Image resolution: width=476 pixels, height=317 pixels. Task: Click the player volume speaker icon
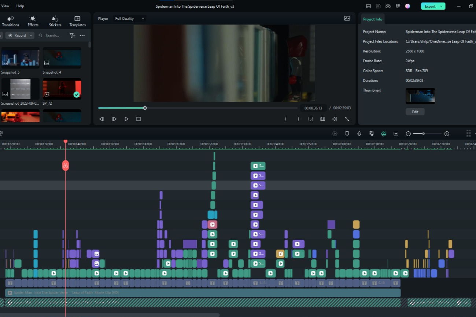pyautogui.click(x=335, y=119)
